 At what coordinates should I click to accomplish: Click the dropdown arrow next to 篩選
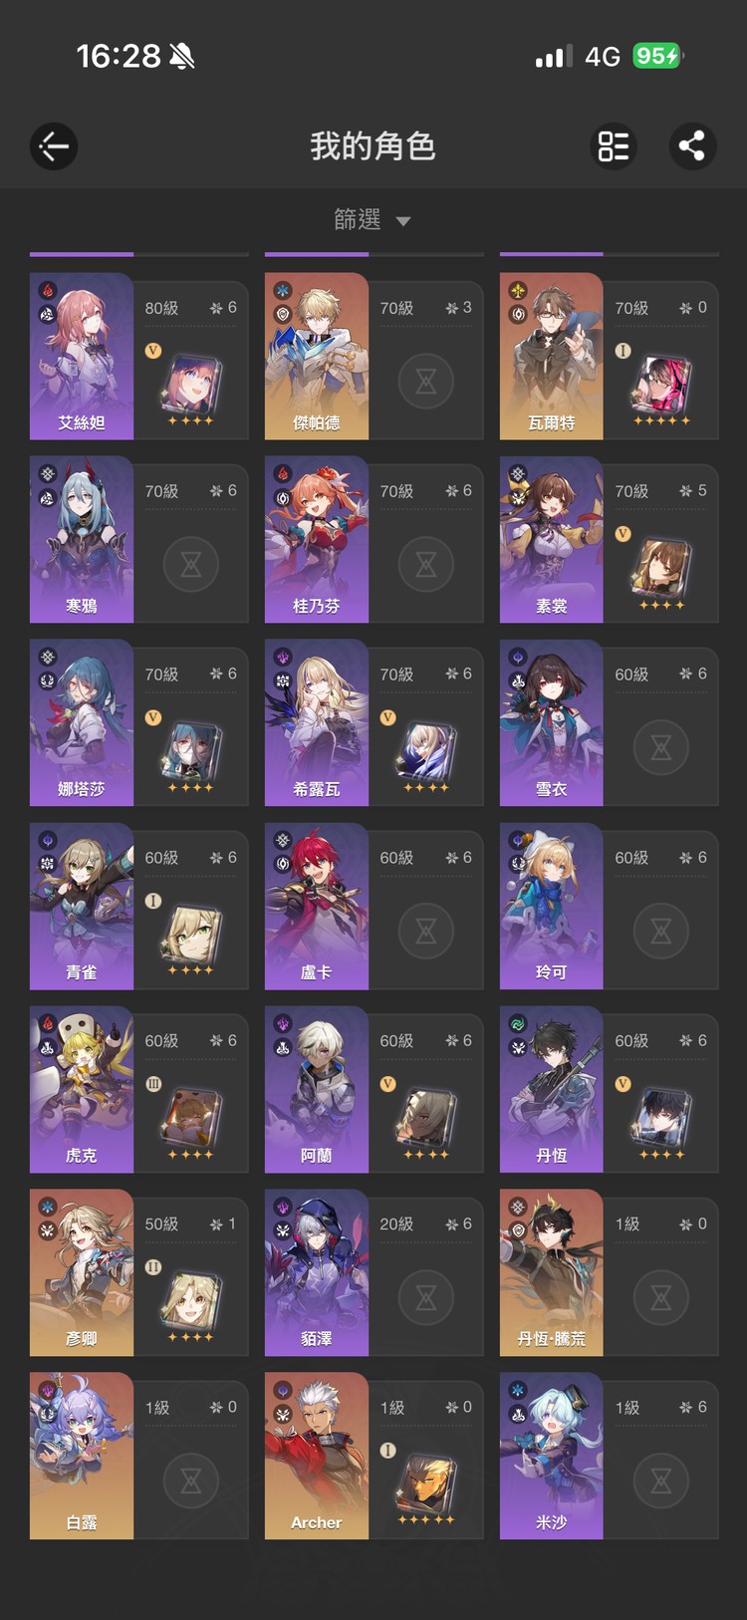pyautogui.click(x=403, y=221)
